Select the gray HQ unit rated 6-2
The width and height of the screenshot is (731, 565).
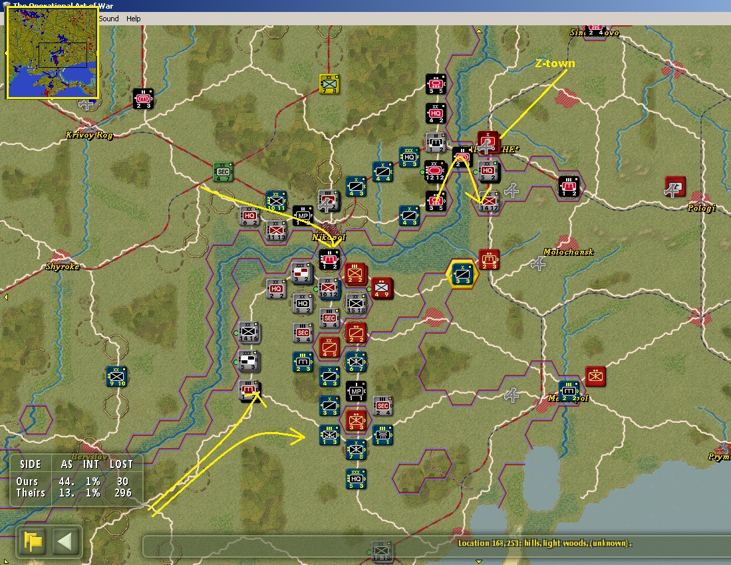coord(249,216)
